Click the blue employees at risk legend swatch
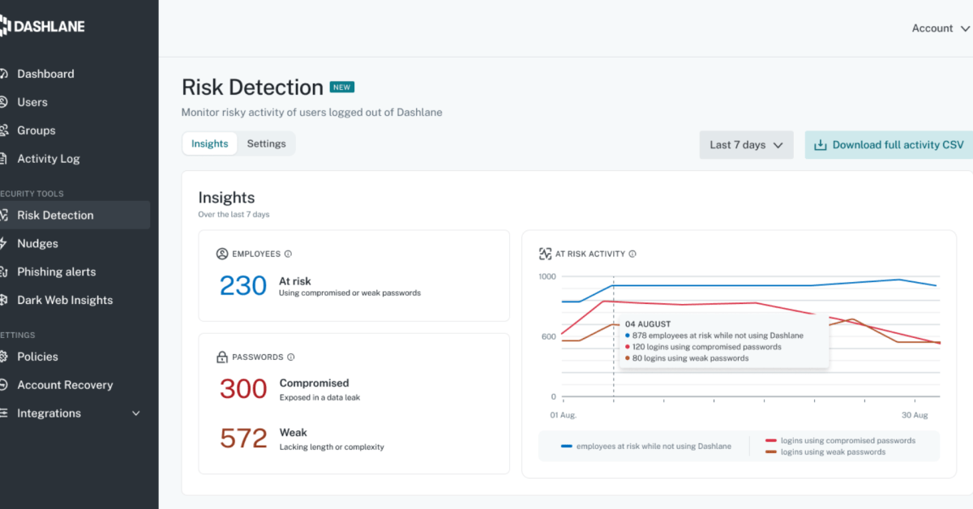This screenshot has width=973, height=509. coord(566,446)
